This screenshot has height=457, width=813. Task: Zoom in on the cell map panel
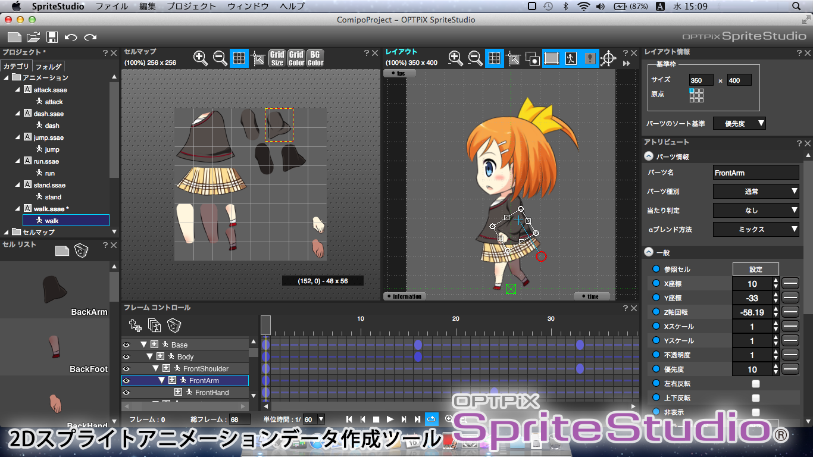[201, 58]
